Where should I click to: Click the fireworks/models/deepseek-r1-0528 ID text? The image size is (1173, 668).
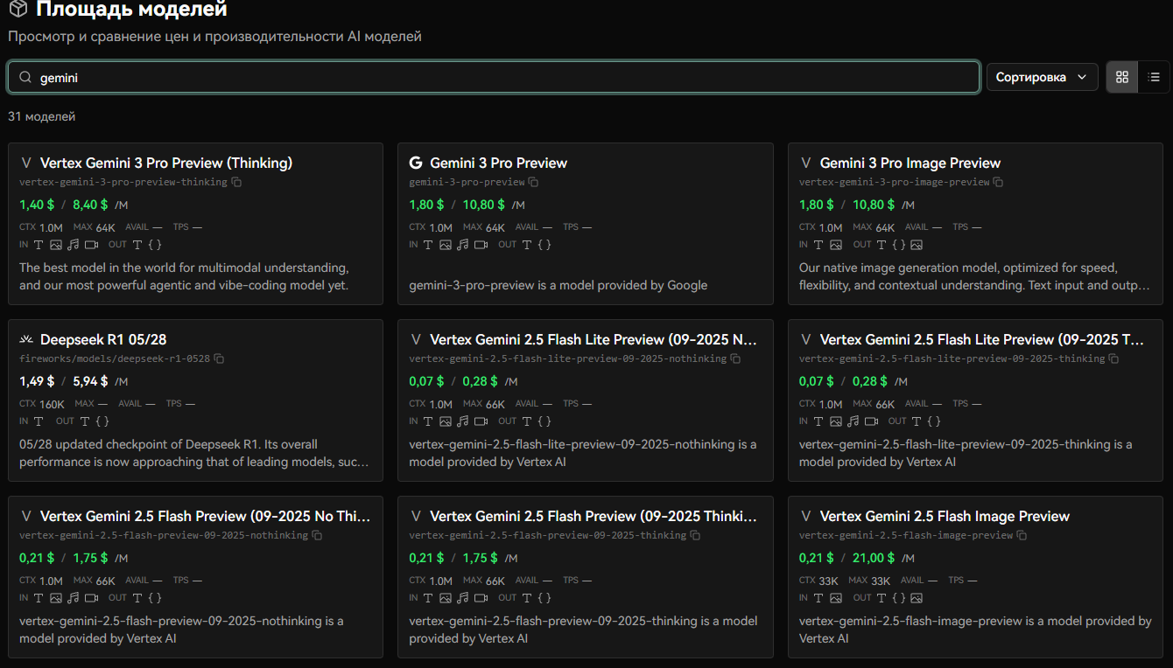(115, 358)
